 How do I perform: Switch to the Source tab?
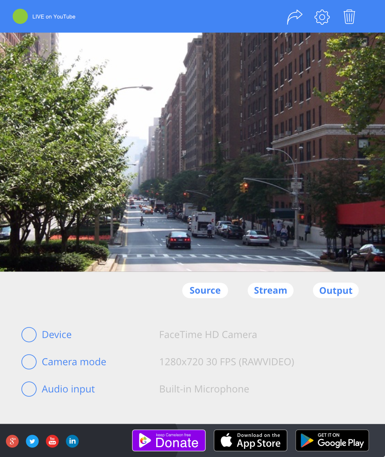pyautogui.click(x=205, y=290)
